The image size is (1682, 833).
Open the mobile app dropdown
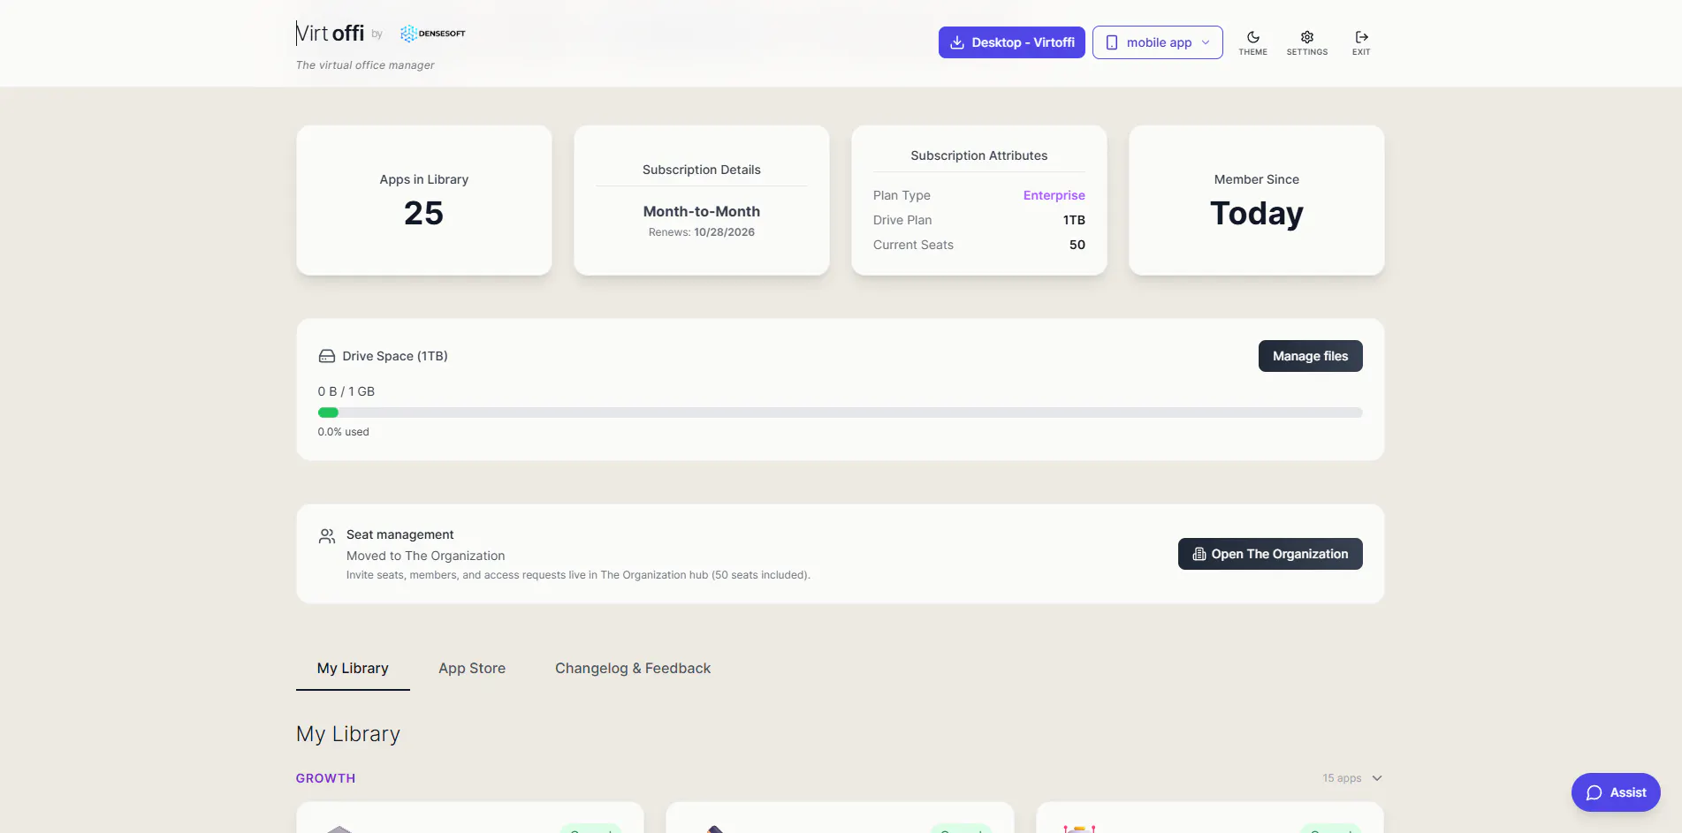(1157, 42)
